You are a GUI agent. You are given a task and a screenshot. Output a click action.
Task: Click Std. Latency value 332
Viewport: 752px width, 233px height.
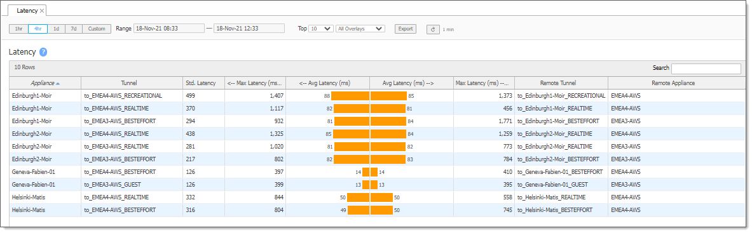pyautogui.click(x=191, y=197)
